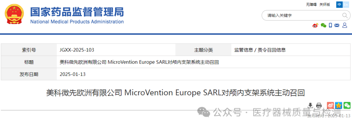
Task: Download the article using the arrow icon
Action: coord(311,105)
